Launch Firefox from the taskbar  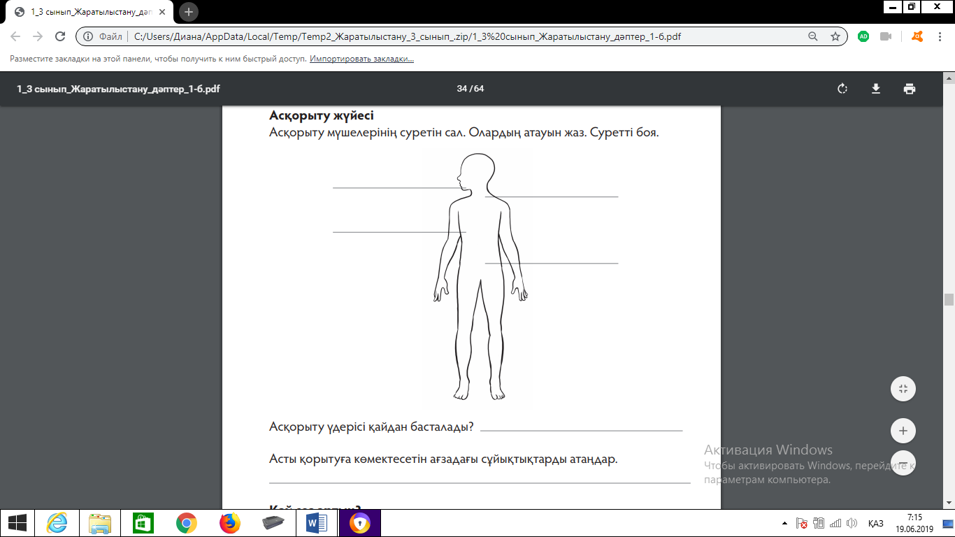click(229, 523)
